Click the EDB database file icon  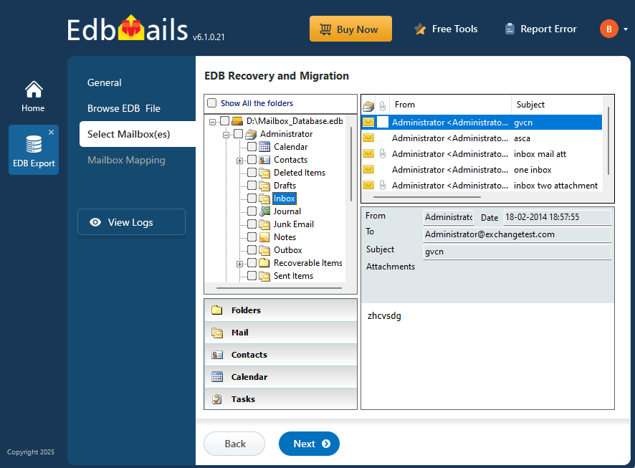tap(237, 120)
